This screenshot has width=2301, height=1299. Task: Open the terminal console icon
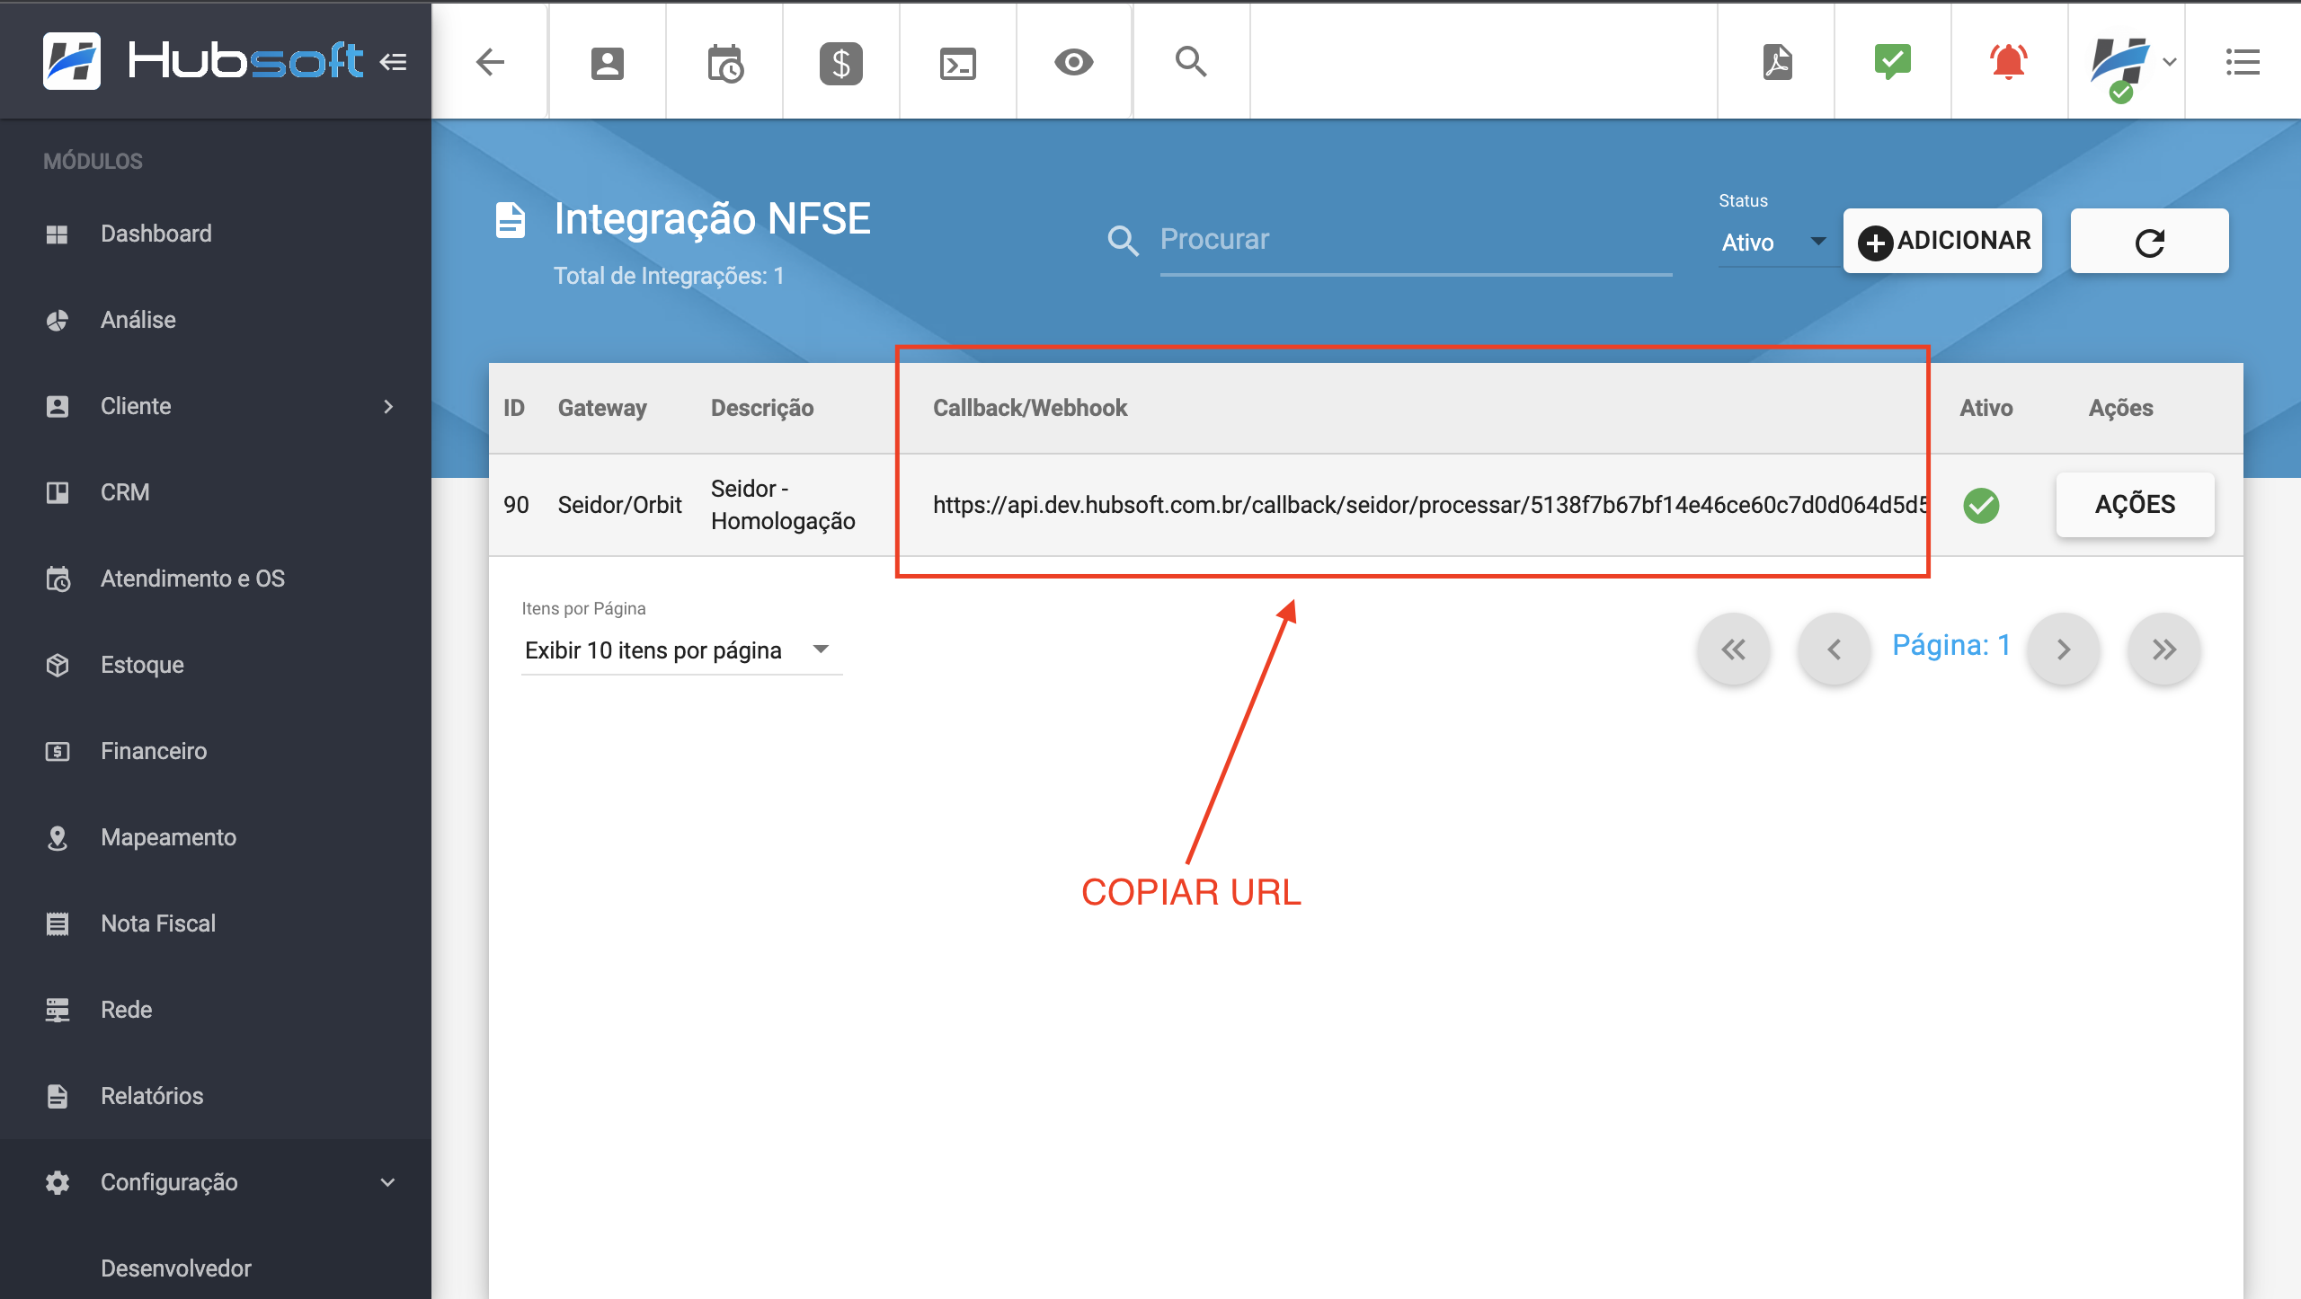click(957, 62)
